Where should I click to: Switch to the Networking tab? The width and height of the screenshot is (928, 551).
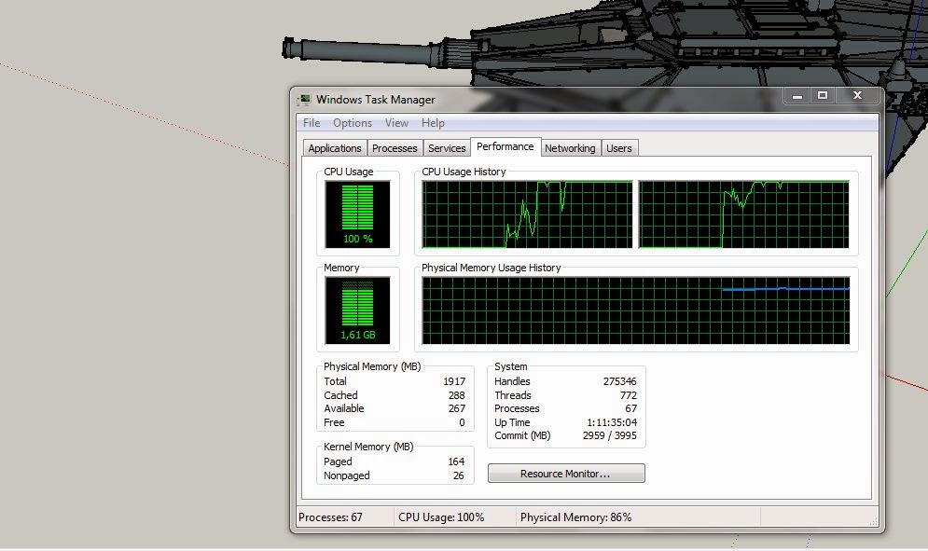tap(570, 148)
